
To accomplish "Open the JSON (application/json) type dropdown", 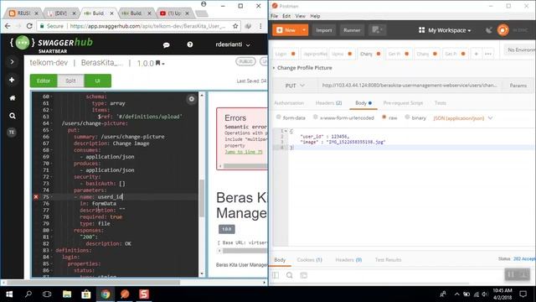I will point(463,118).
